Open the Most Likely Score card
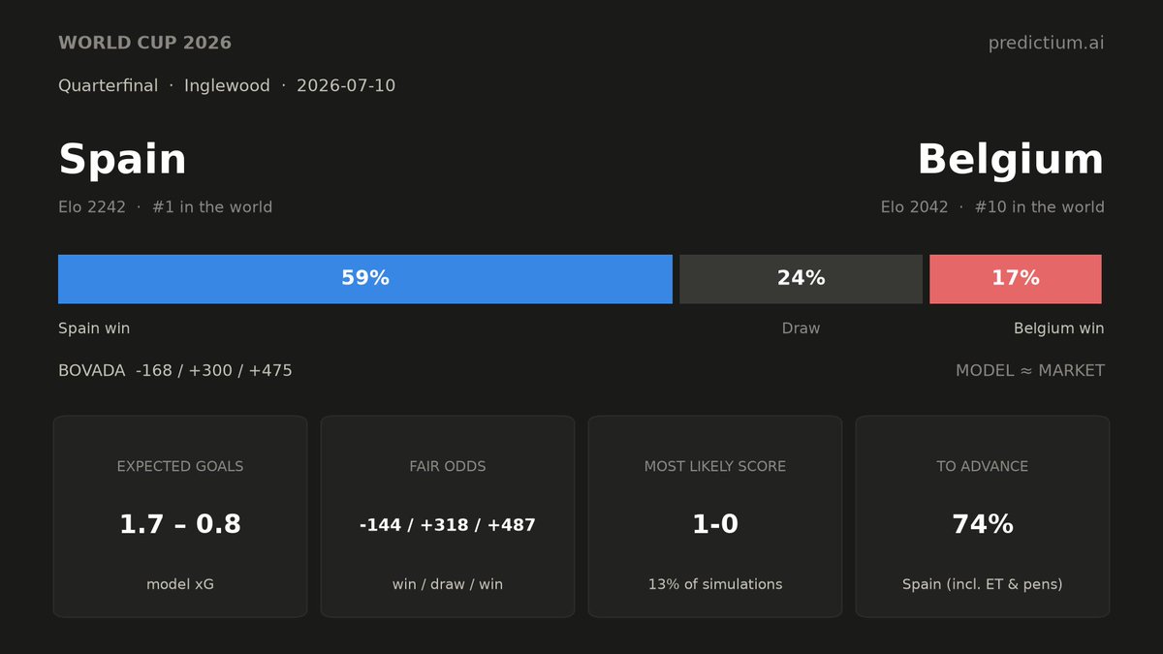This screenshot has height=654, width=1163. (715, 516)
